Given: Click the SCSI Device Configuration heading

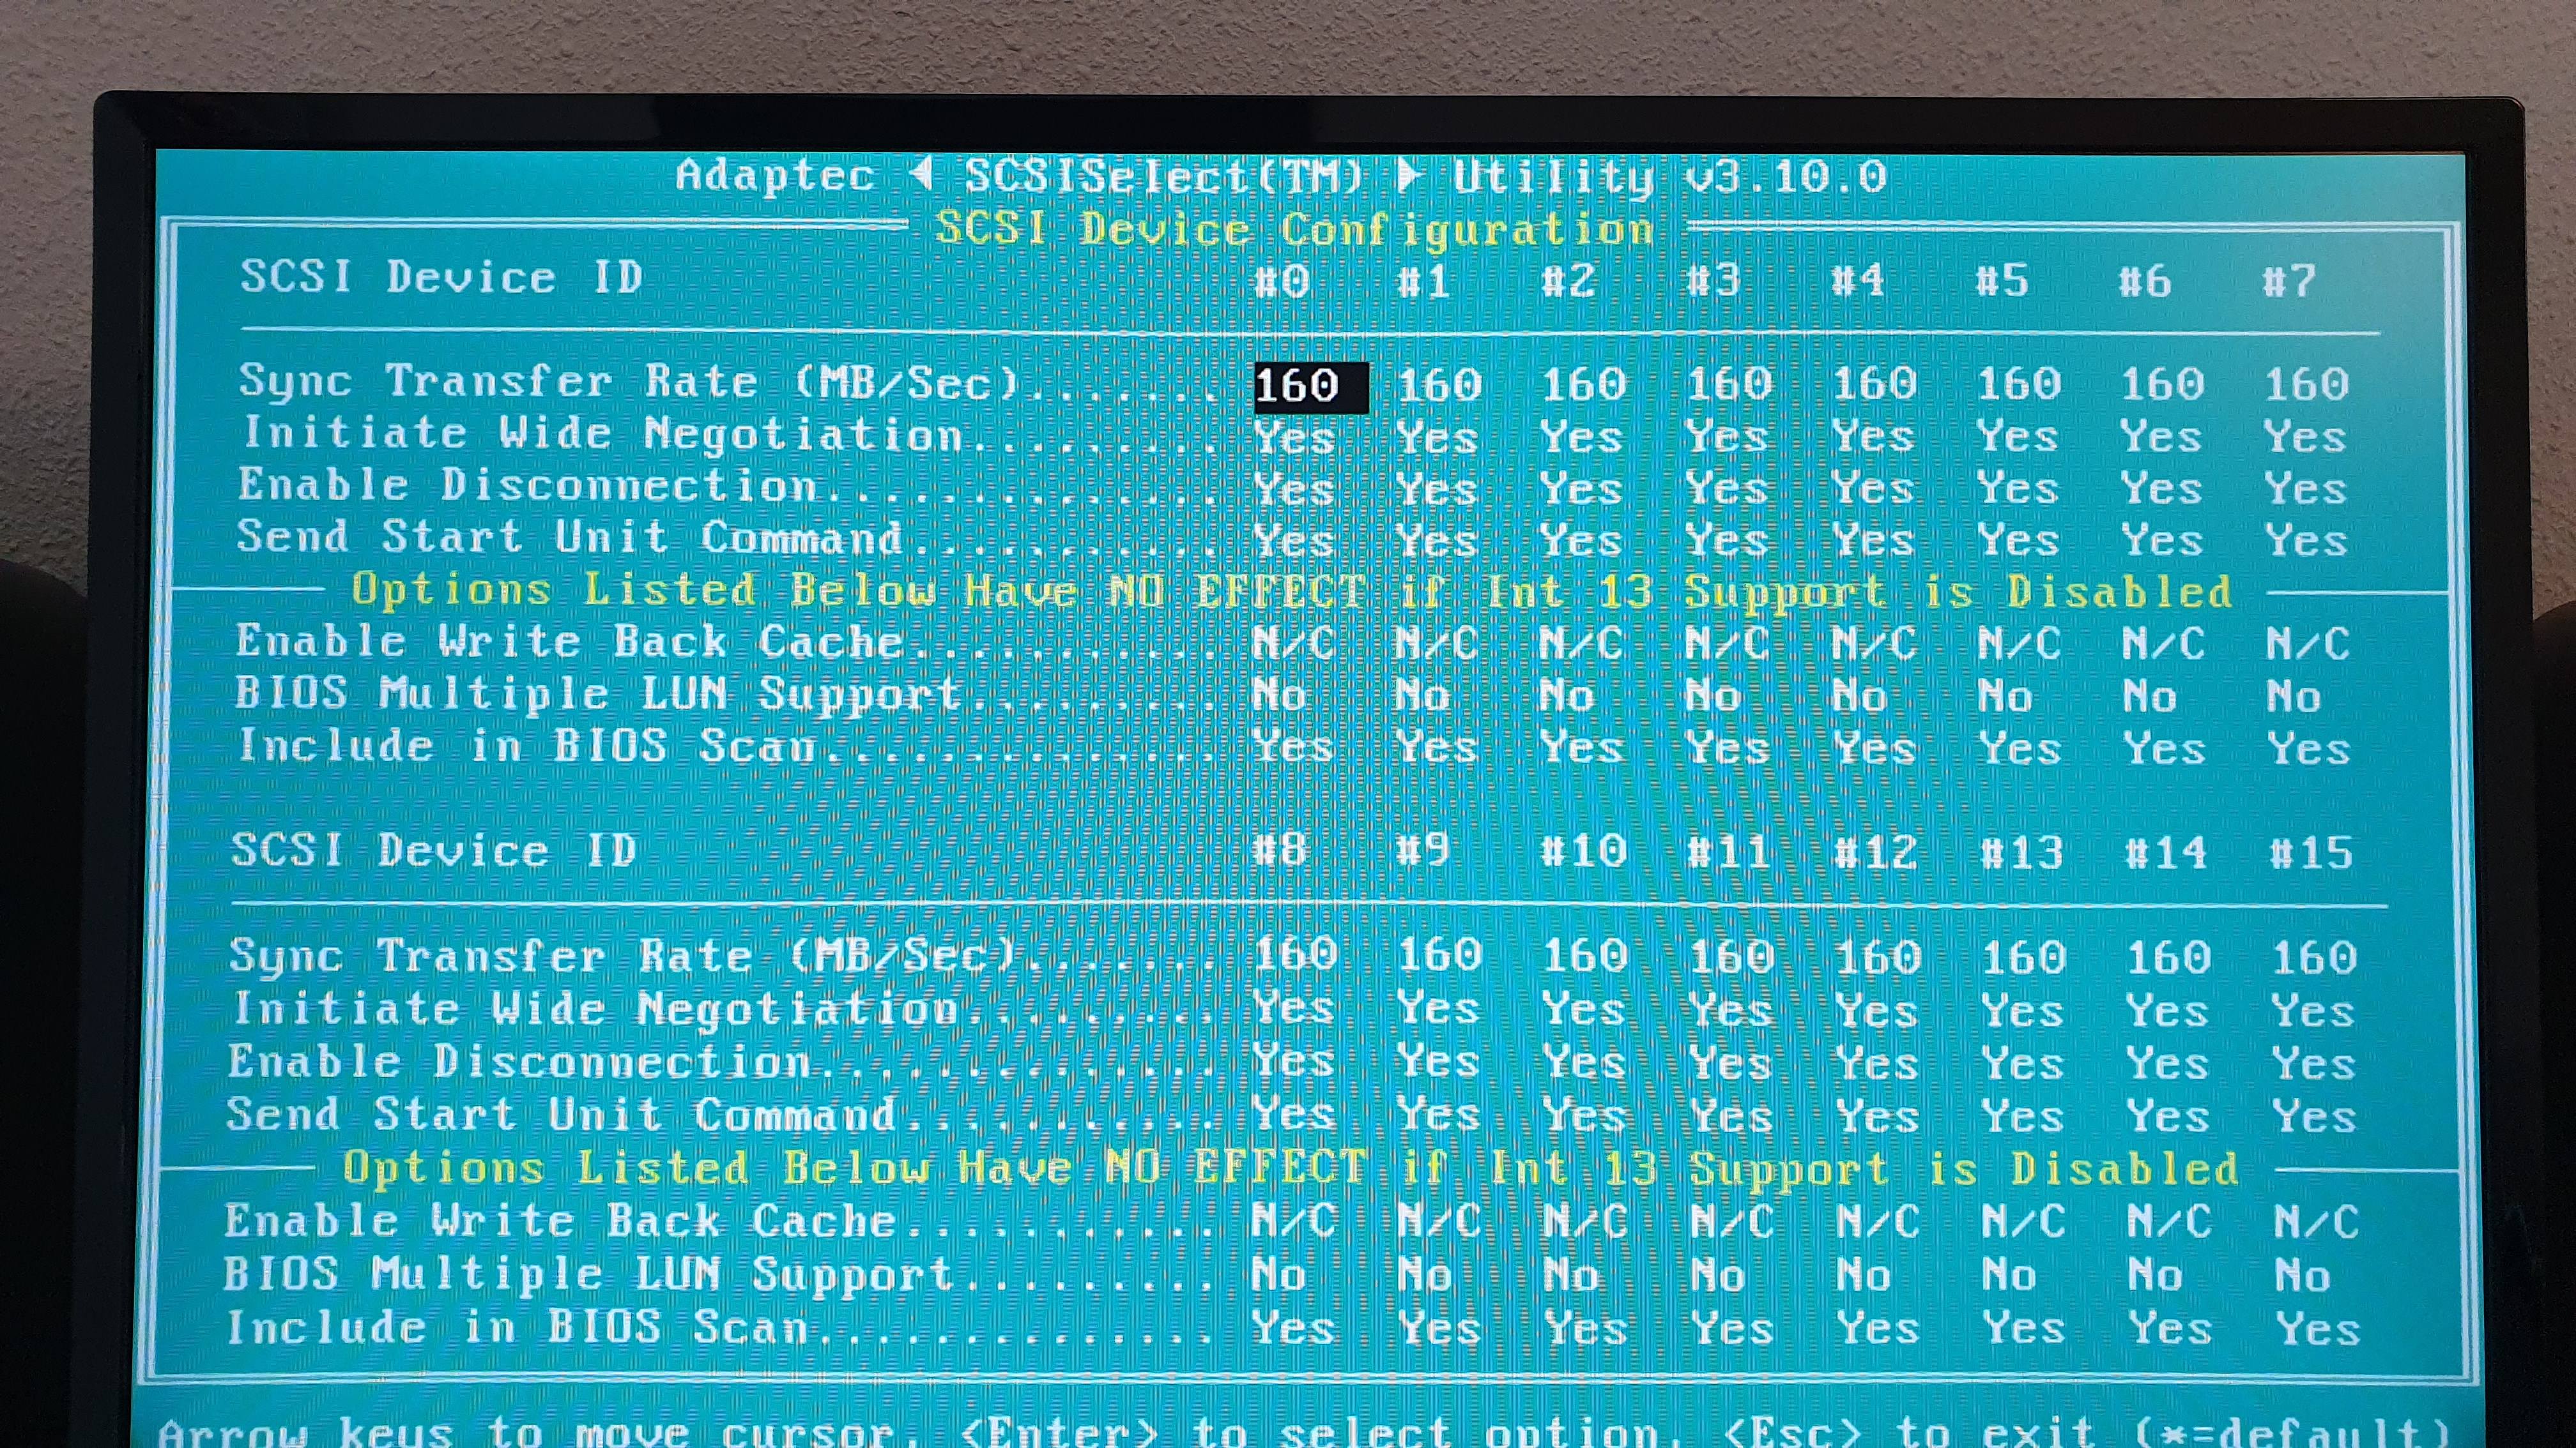Looking at the screenshot, I should [x=1295, y=230].
